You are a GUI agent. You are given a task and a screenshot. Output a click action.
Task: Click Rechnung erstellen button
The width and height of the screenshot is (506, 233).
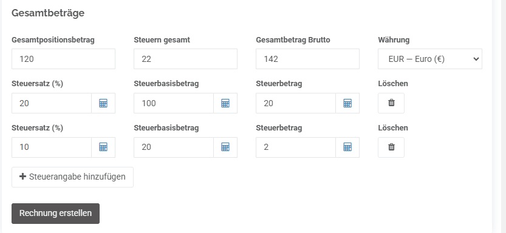pos(55,214)
